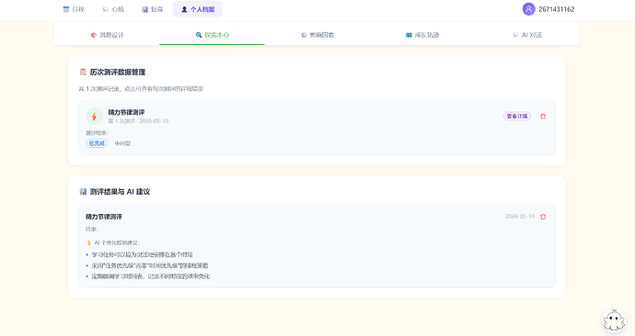Open the 影响因素 sub-tab
The width and height of the screenshot is (635, 336).
tap(317, 35)
